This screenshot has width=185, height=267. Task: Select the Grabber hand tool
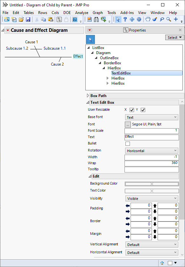[x=148, y=19]
